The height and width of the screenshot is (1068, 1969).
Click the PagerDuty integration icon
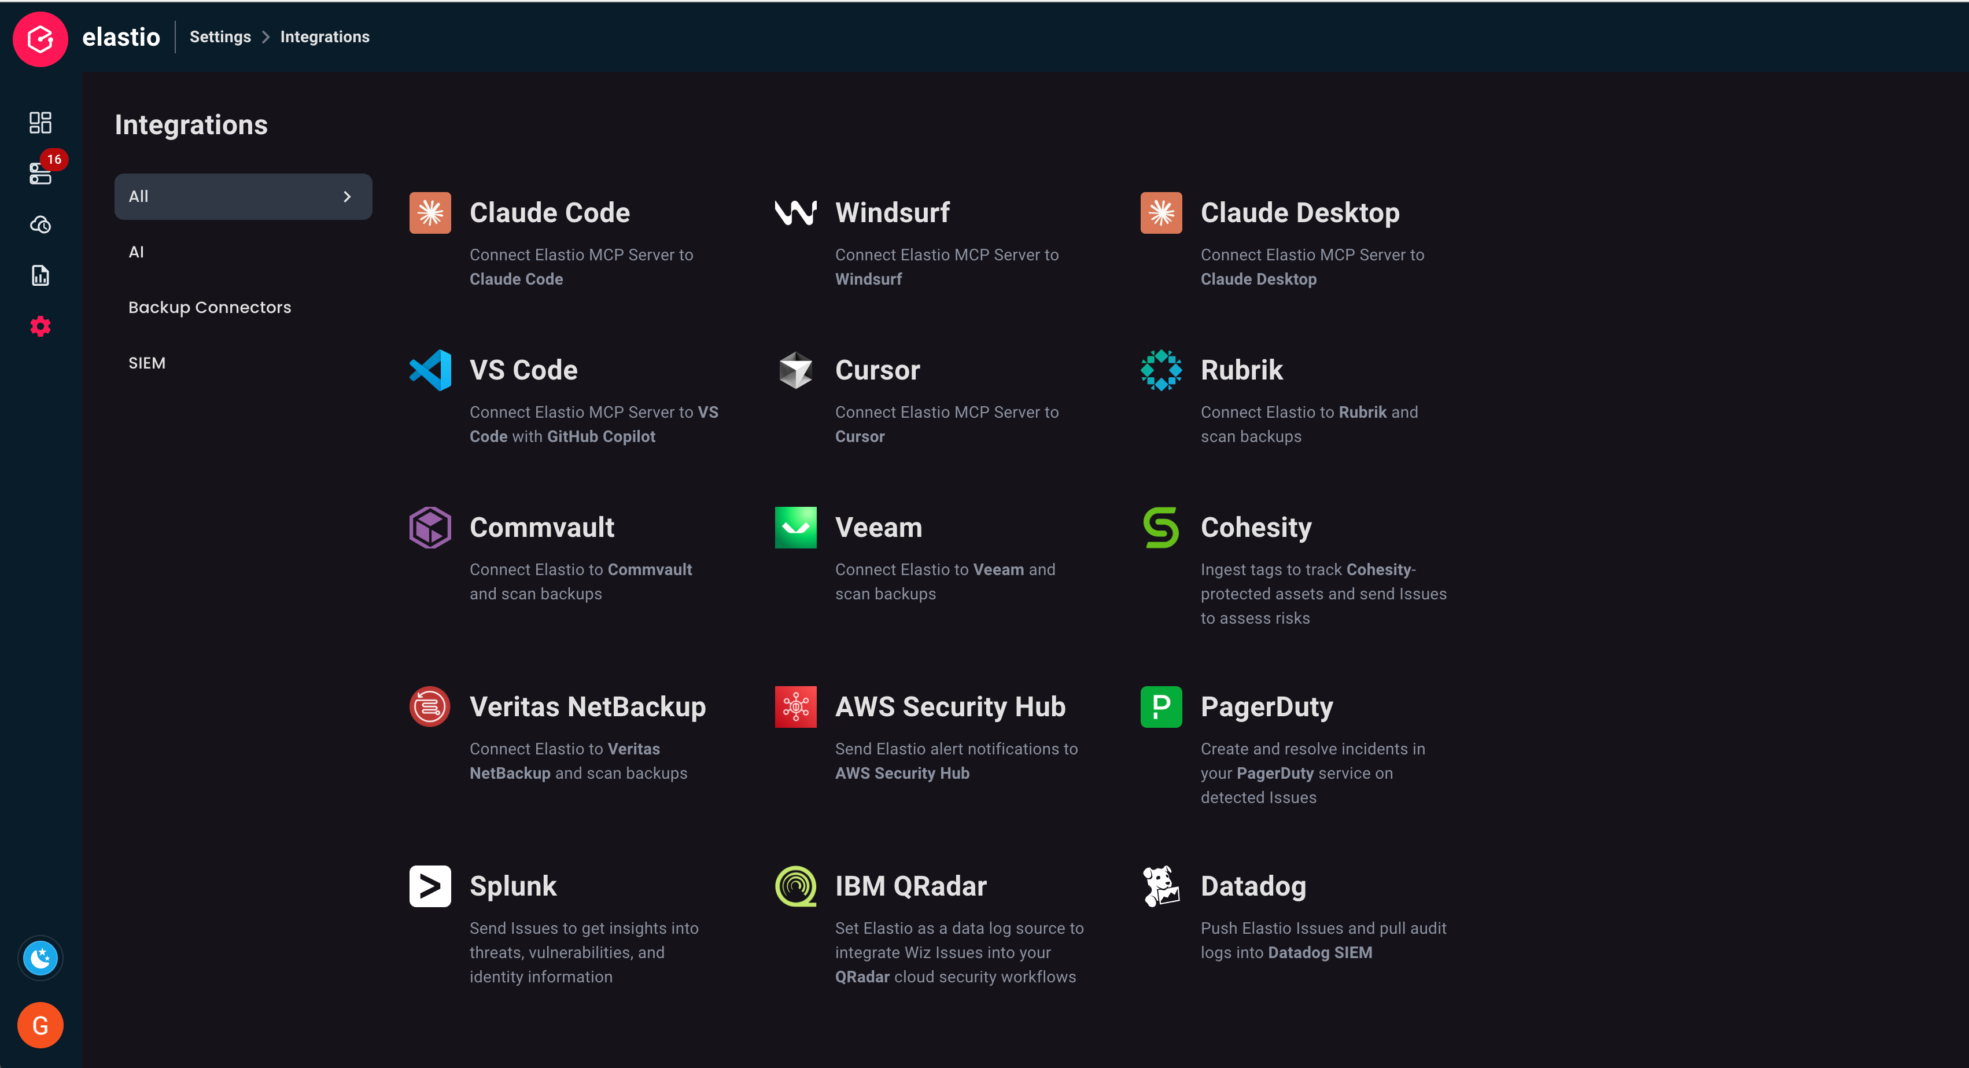point(1160,706)
